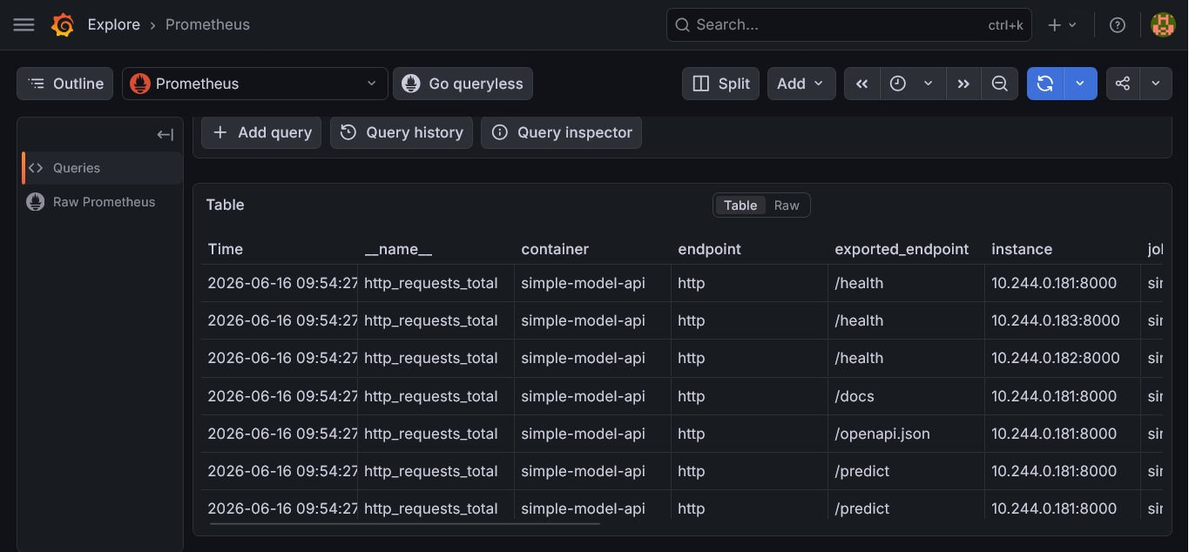This screenshot has height=552, width=1189.
Task: Click the share icon button
Action: click(x=1123, y=84)
